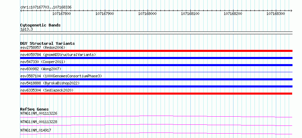Click ruler tick label 107168100

[x=190, y=14]
